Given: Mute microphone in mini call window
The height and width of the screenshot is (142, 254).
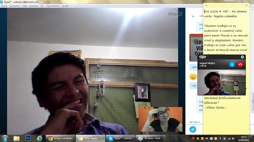Looking at the screenshot, I should click(232, 64).
